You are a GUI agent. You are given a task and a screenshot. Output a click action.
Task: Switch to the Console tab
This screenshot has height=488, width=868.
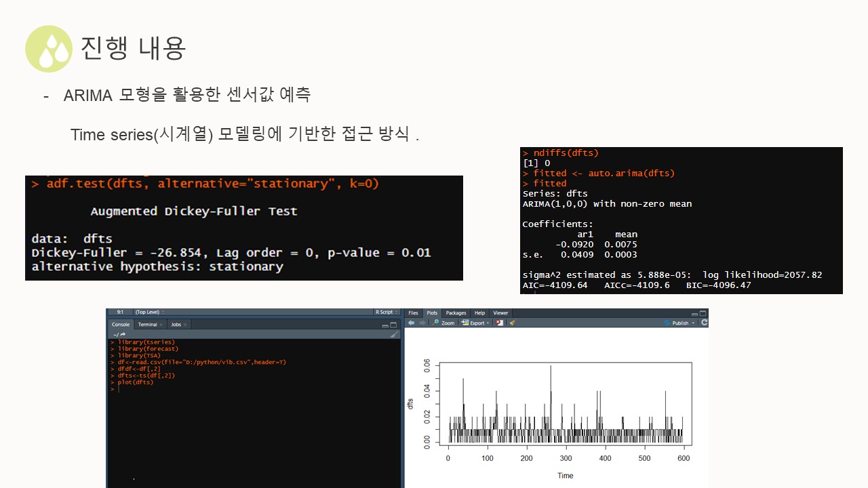(x=121, y=325)
